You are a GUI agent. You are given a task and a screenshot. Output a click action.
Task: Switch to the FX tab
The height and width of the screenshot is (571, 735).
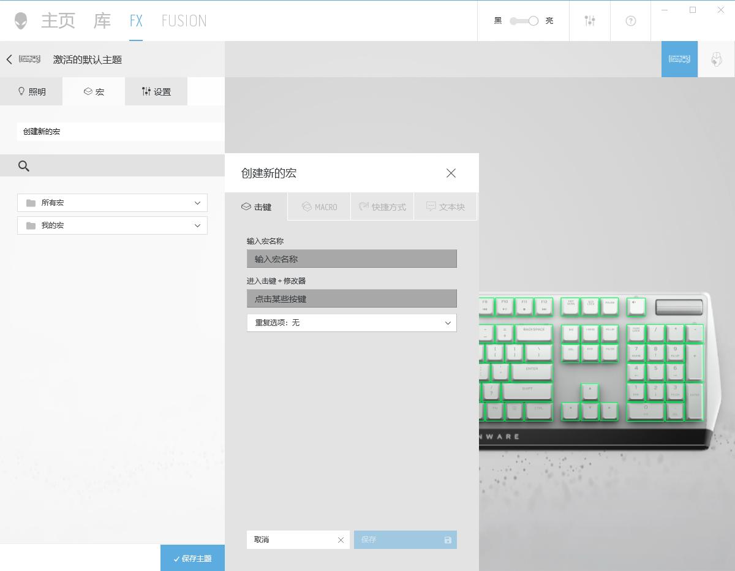136,21
